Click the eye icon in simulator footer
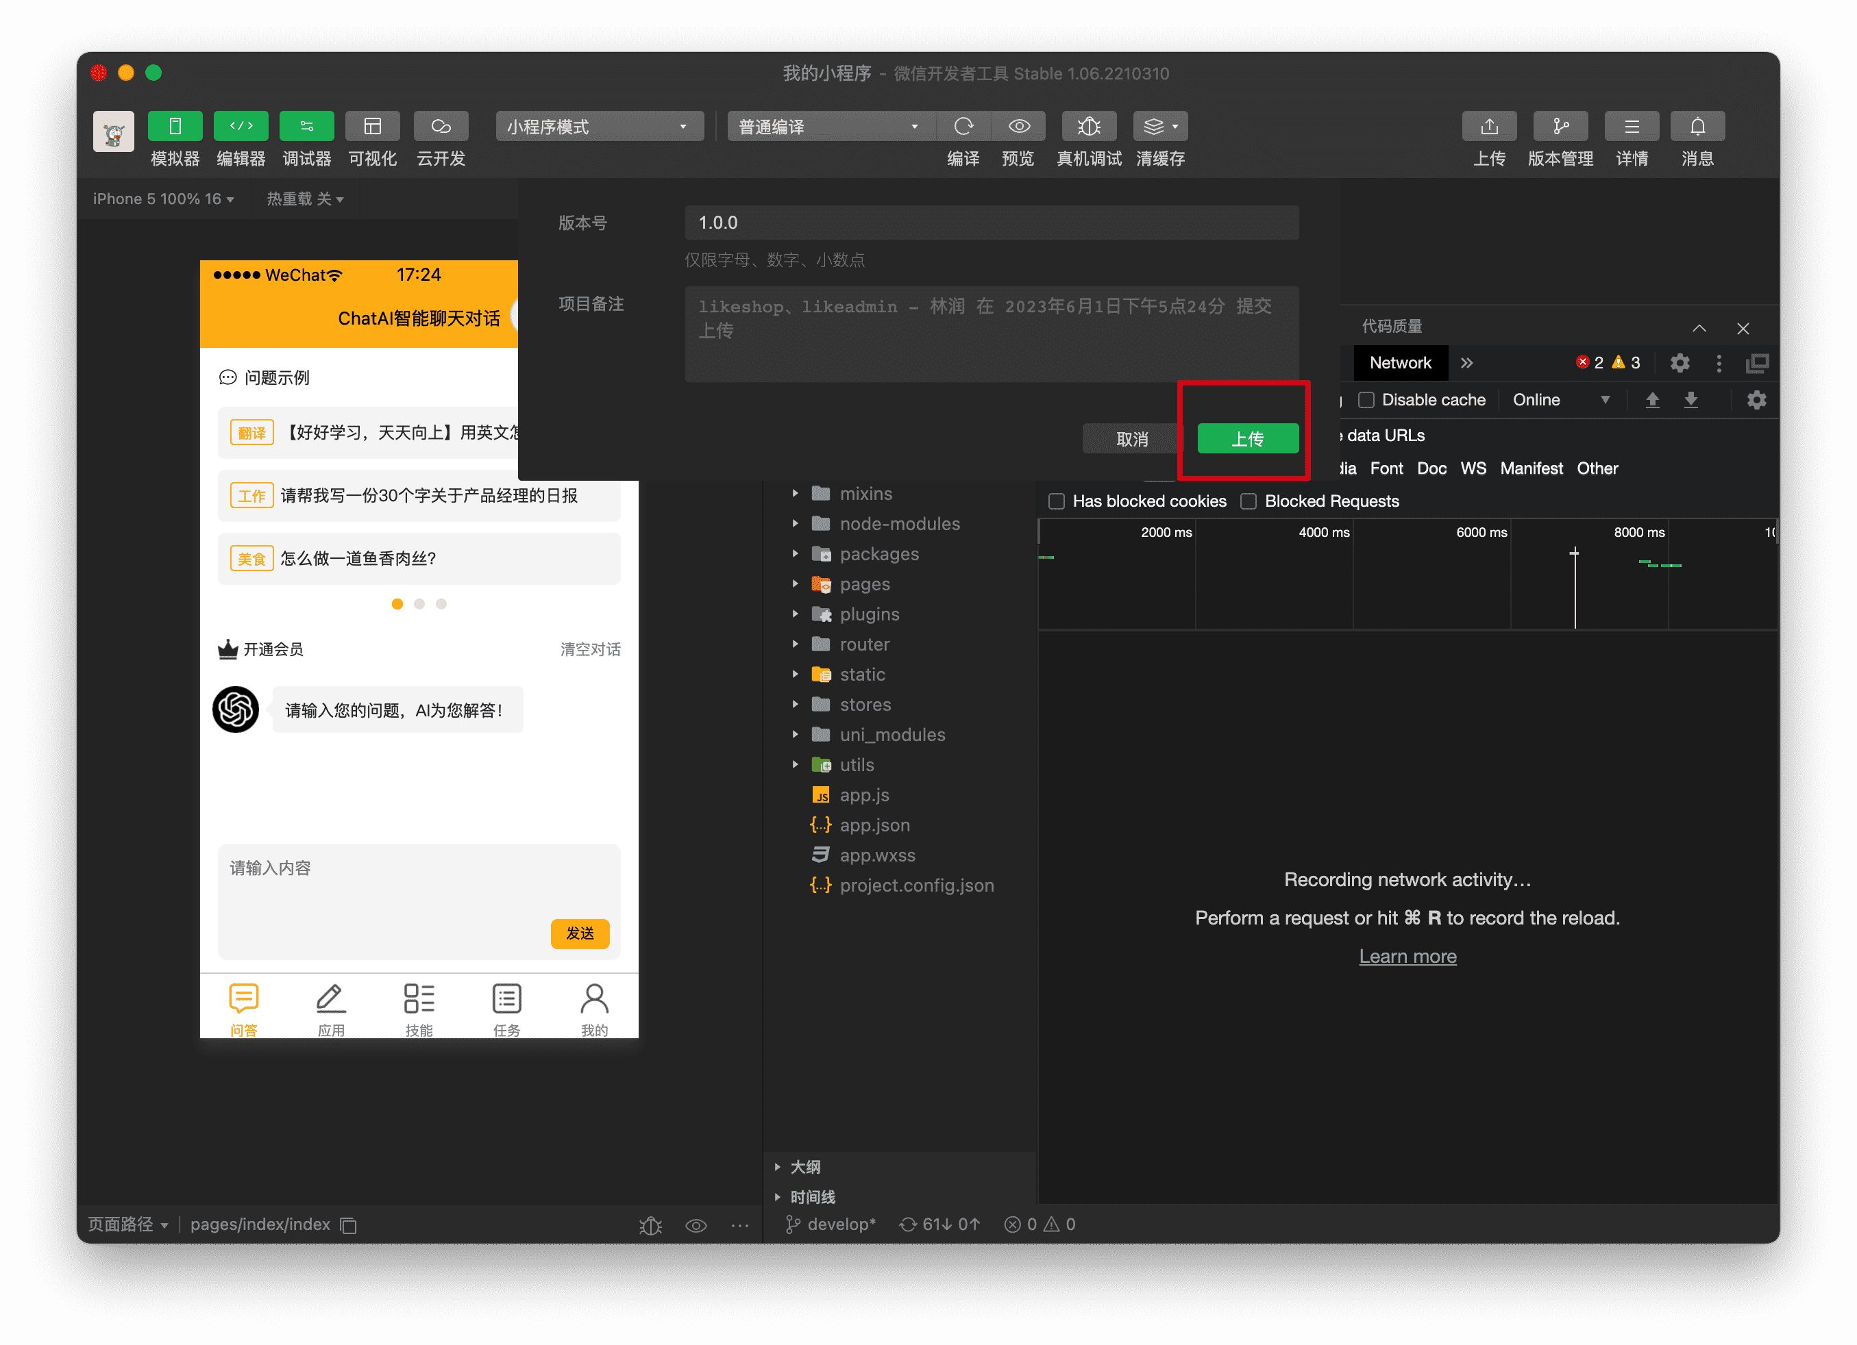The image size is (1857, 1345). pyautogui.click(x=696, y=1224)
